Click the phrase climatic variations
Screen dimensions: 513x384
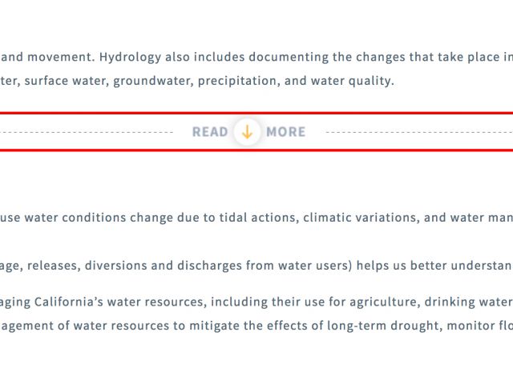[x=362, y=218]
